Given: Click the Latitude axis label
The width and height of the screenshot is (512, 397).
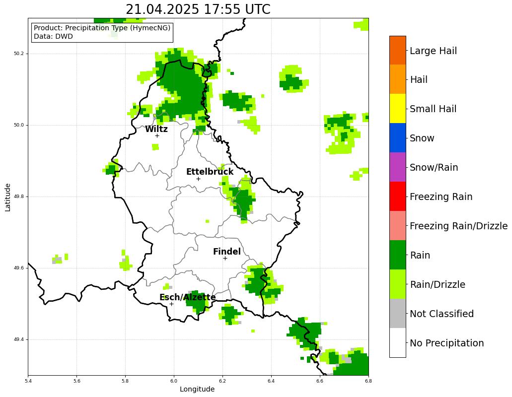Looking at the screenshot, I should (8, 198).
